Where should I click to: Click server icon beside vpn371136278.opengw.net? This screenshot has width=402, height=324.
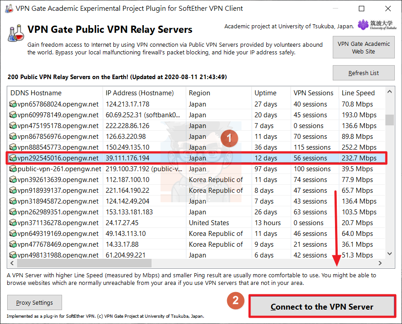[13, 223]
